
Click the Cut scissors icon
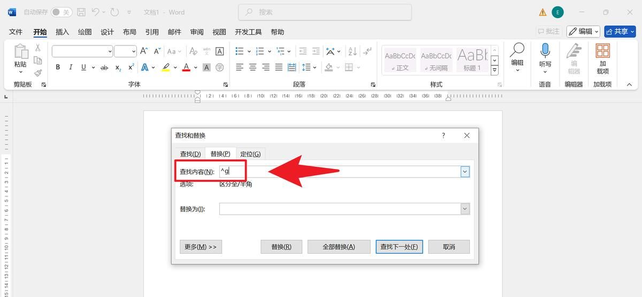(38, 48)
